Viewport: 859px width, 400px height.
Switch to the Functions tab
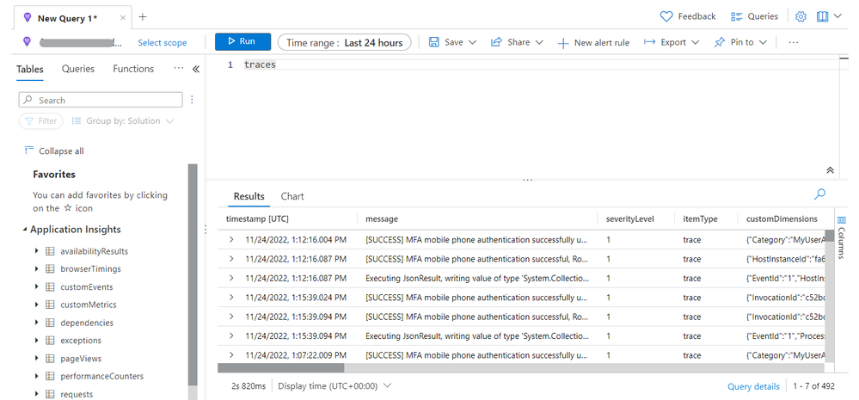tap(133, 69)
